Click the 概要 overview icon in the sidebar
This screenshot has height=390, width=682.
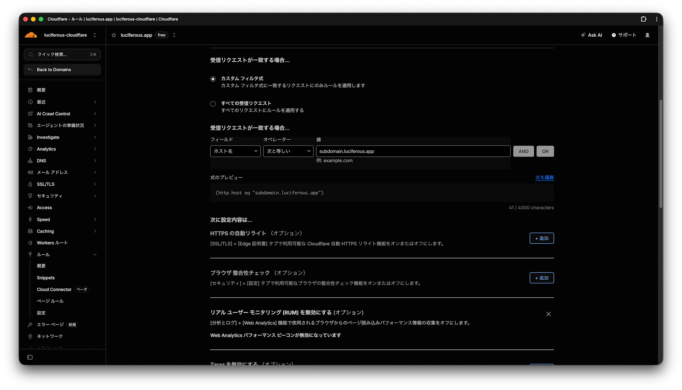coord(30,90)
